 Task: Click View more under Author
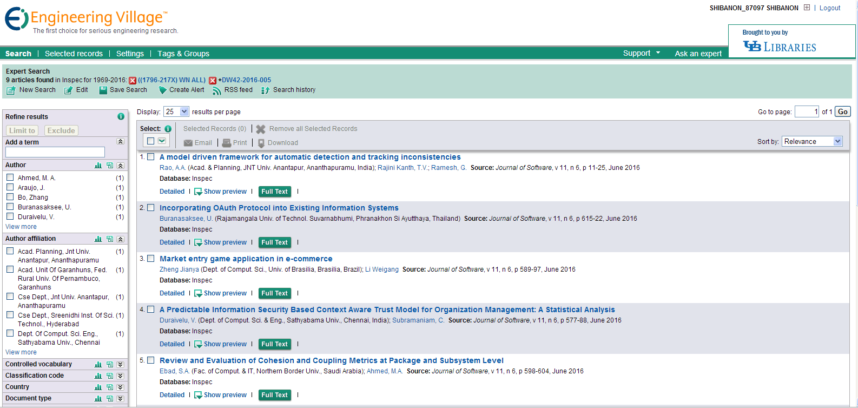pyautogui.click(x=21, y=227)
